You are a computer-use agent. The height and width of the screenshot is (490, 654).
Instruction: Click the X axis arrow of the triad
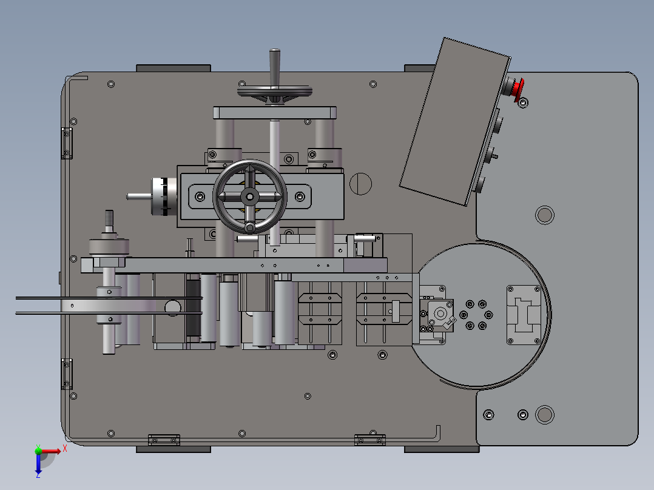coord(52,451)
